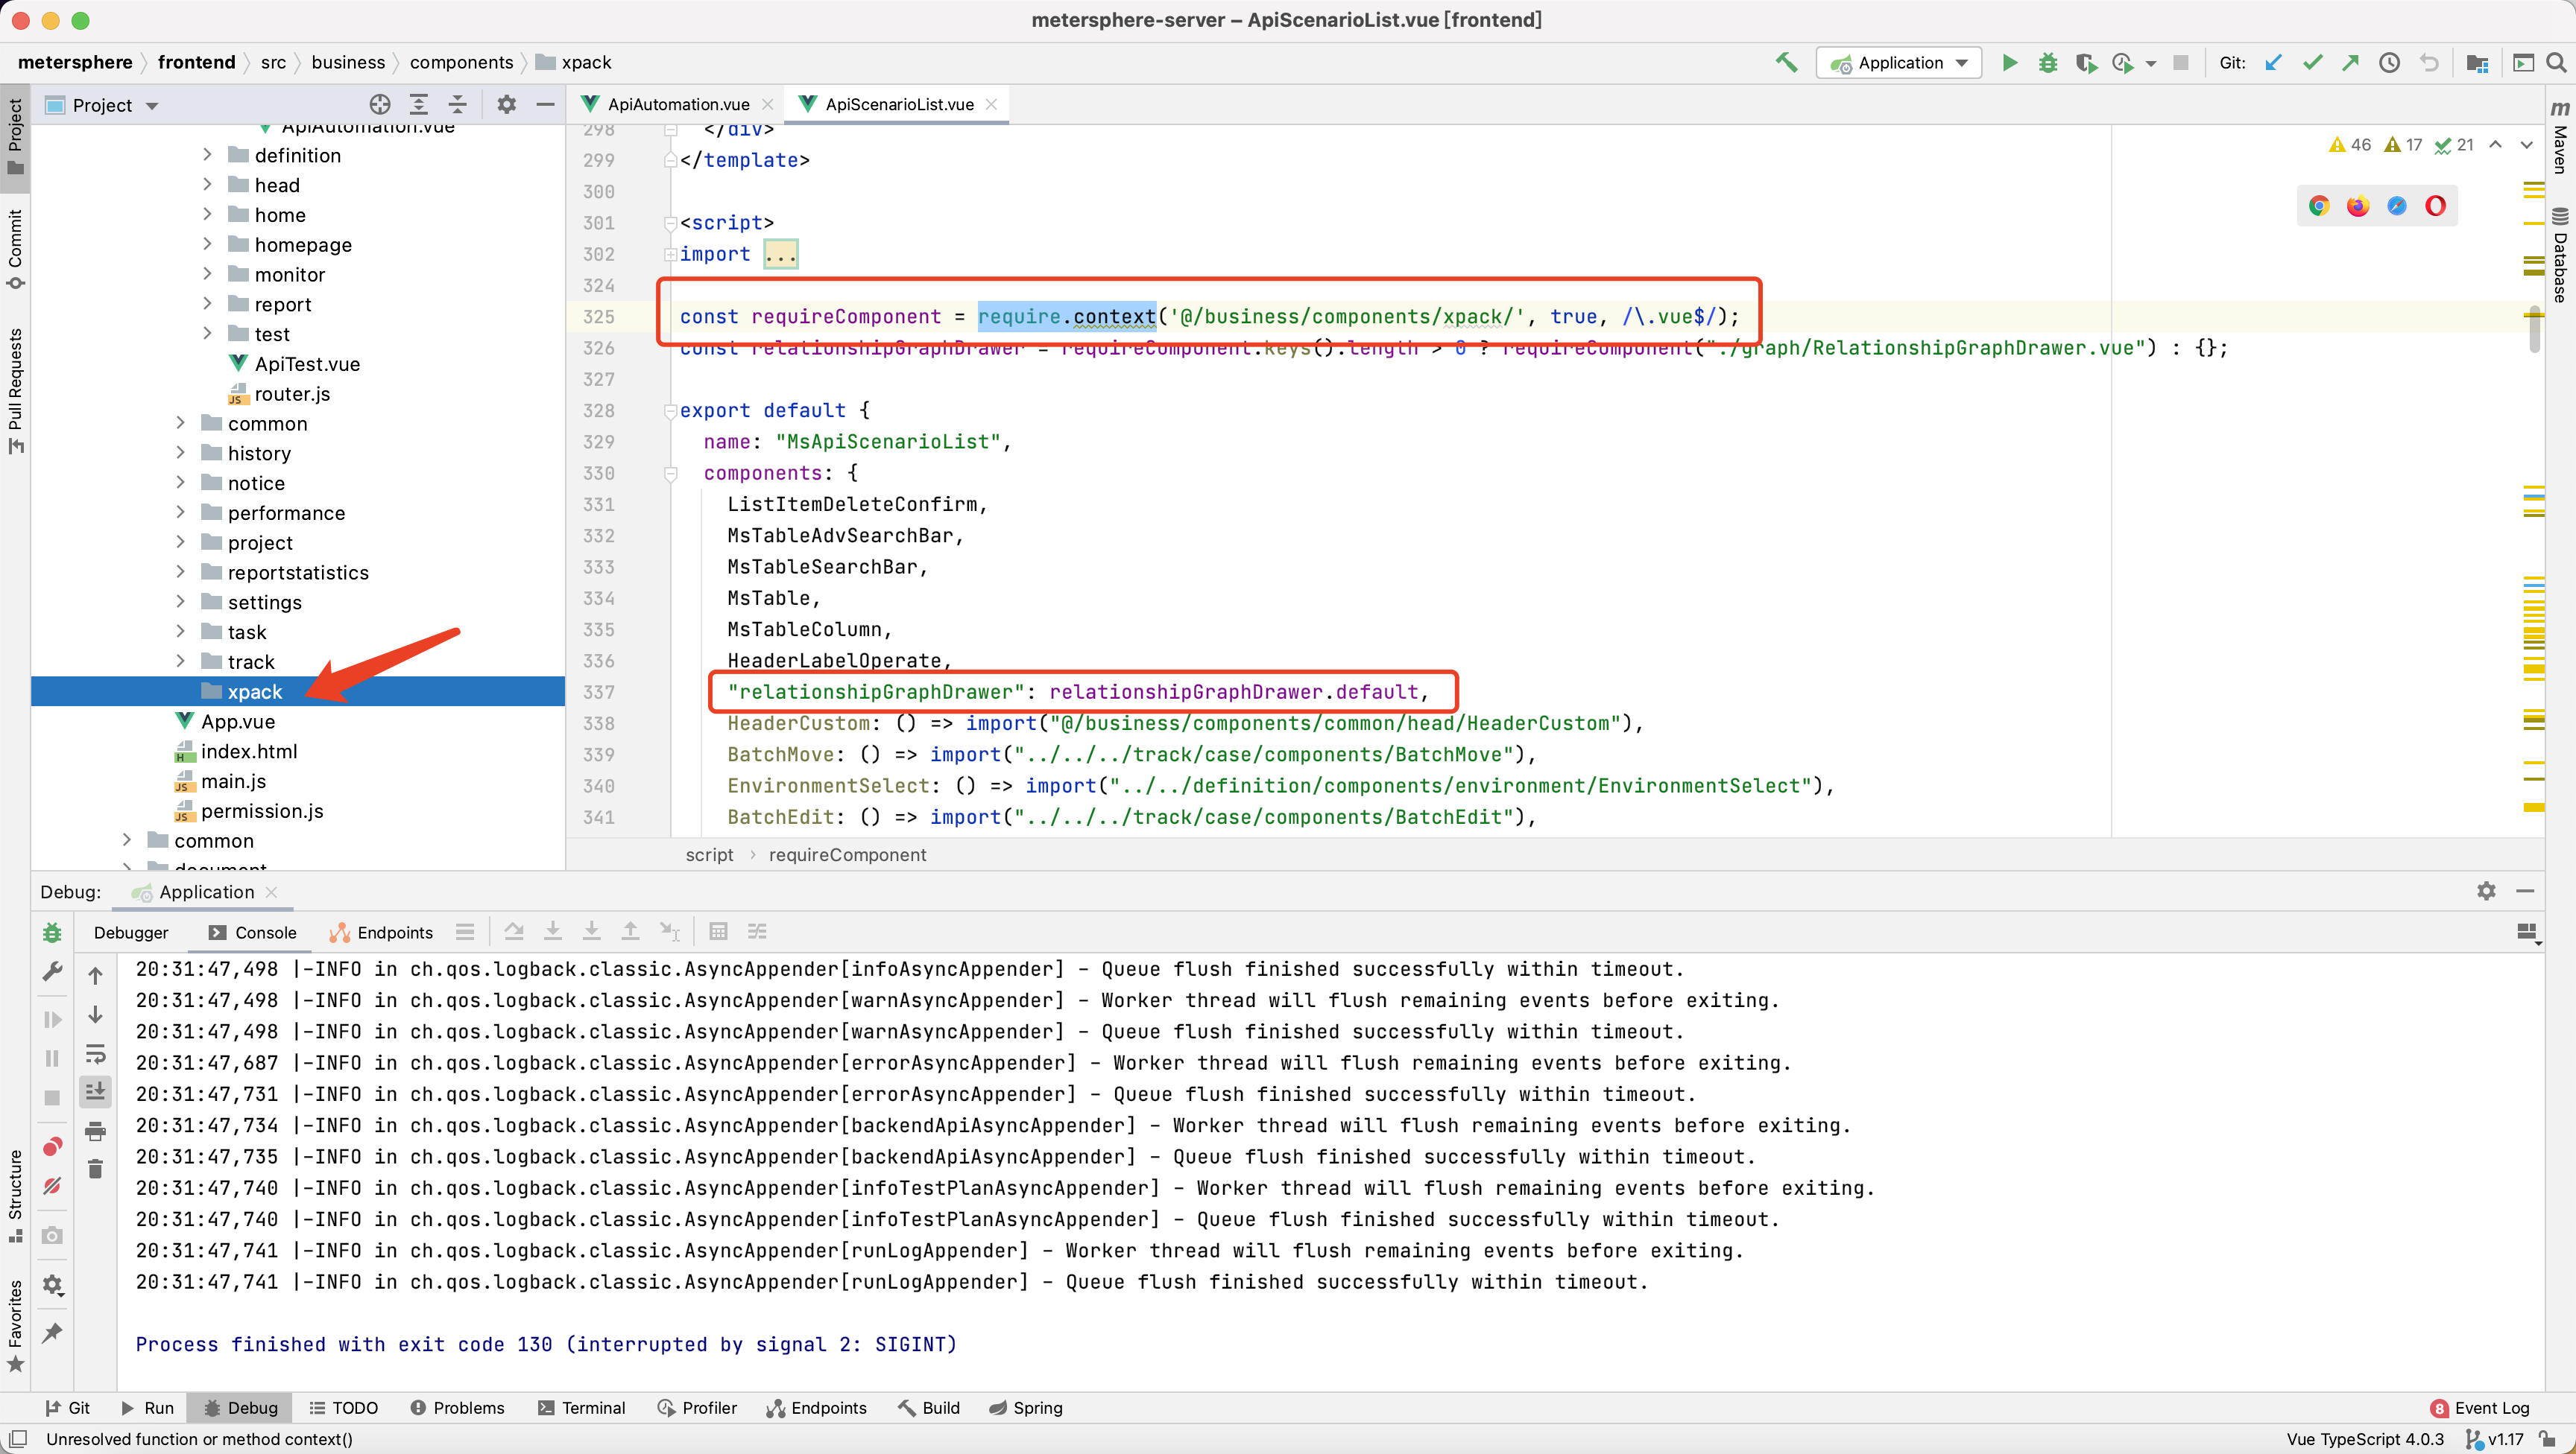Image resolution: width=2576 pixels, height=1454 pixels.
Task: Open the Project view dropdown
Action: 152,105
